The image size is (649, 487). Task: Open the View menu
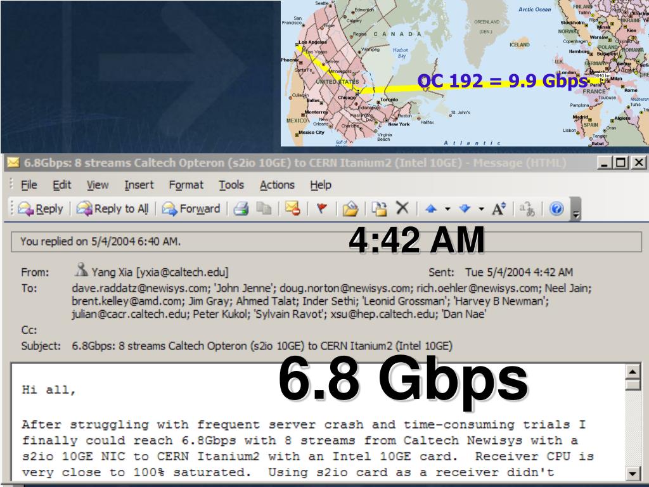tap(98, 185)
